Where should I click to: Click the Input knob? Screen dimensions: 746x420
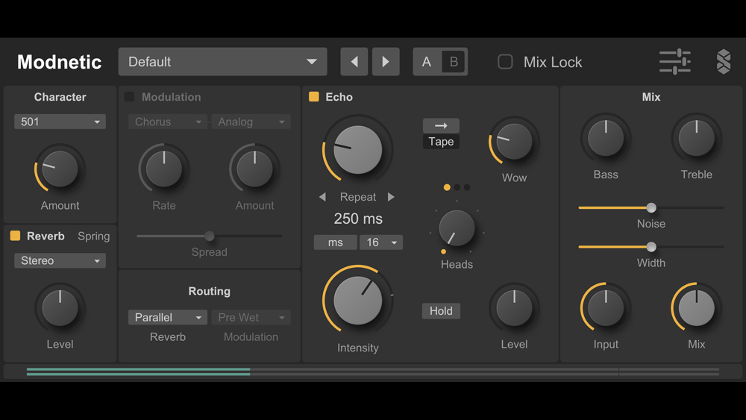click(x=606, y=308)
